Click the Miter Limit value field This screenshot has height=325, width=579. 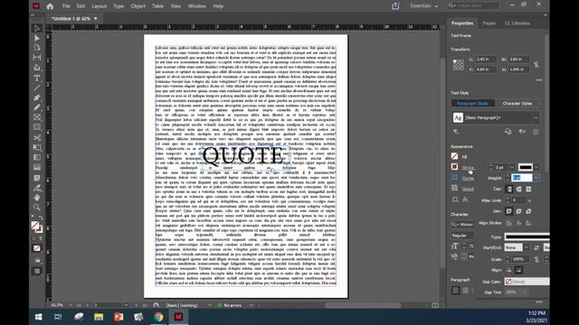click(517, 200)
